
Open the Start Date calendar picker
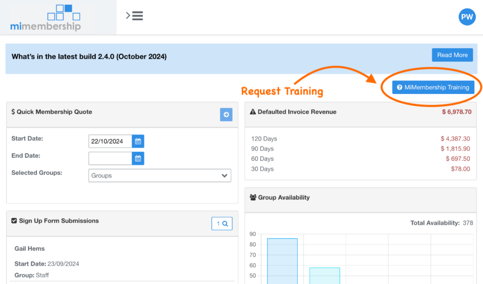click(138, 142)
